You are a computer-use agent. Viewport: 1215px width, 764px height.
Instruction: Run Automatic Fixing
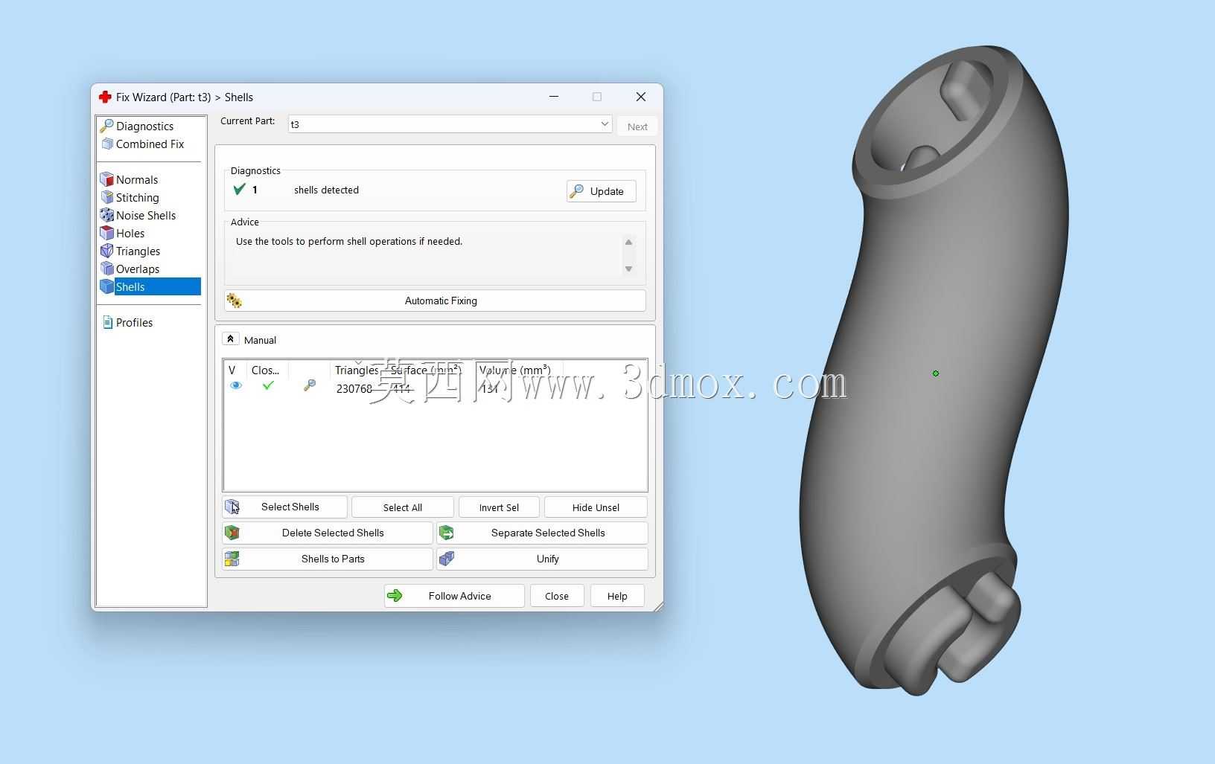tap(435, 301)
